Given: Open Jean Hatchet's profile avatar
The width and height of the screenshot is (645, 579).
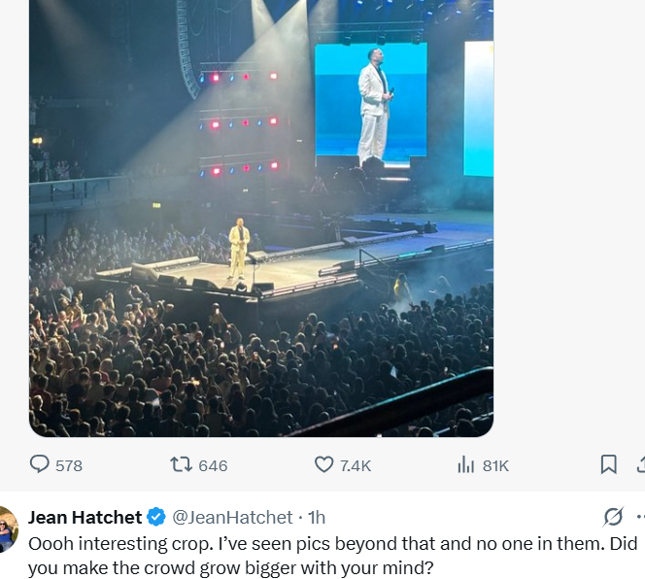Looking at the screenshot, I should (x=8, y=529).
